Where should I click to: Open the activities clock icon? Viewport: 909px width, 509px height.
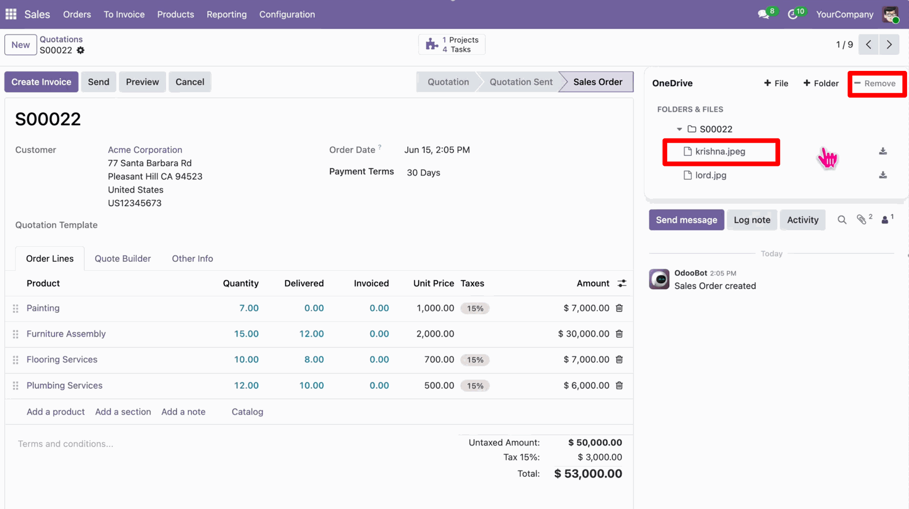(793, 15)
